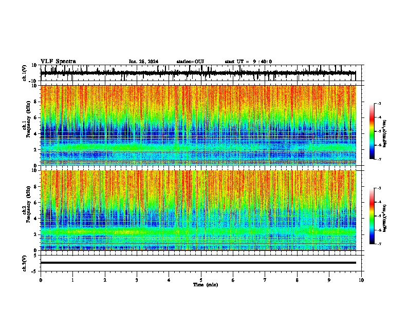Click the ch.1 spectrogram color scale bar
407x314 pixels.
(372, 131)
